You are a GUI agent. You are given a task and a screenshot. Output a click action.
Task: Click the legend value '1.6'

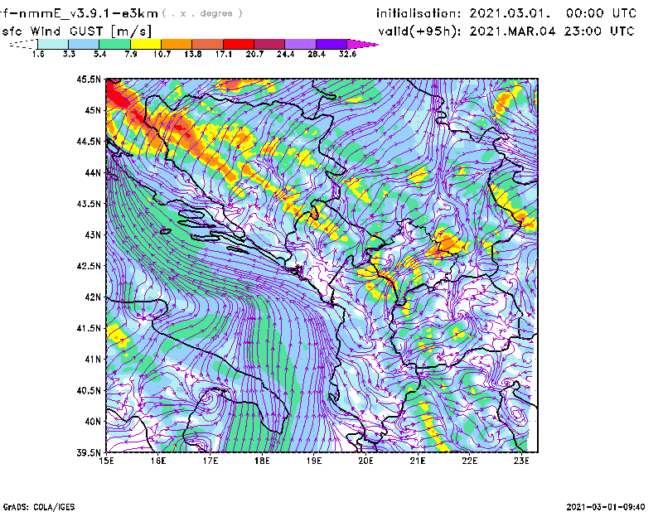[x=38, y=54]
